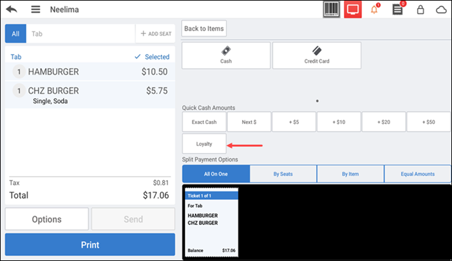This screenshot has width=452, height=261.
Task: Open the orders list icon
Action: point(398,10)
